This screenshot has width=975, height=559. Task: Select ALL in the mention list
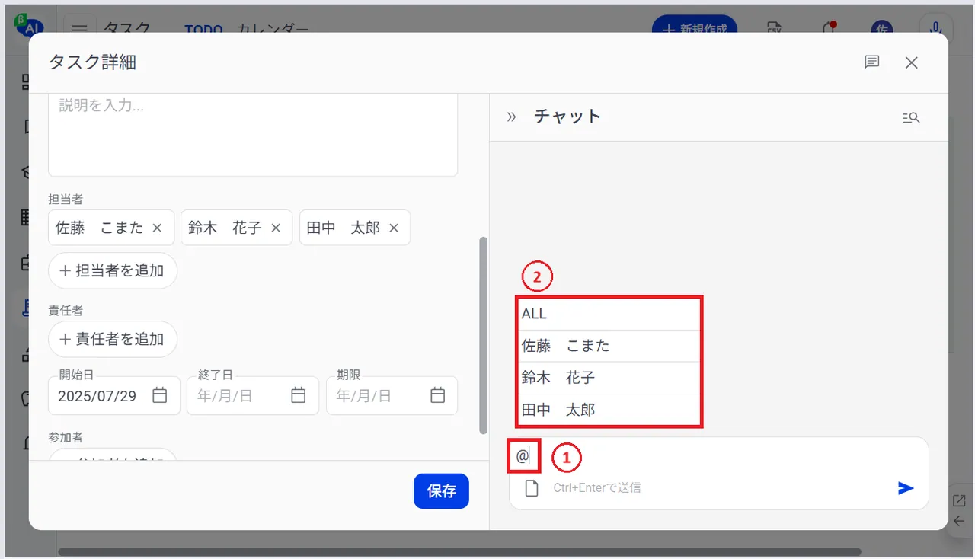608,314
